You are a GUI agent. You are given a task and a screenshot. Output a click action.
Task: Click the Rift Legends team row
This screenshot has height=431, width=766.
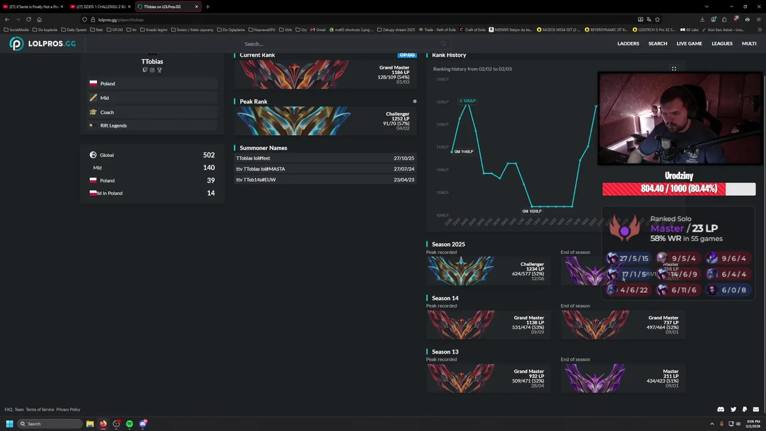coord(152,126)
